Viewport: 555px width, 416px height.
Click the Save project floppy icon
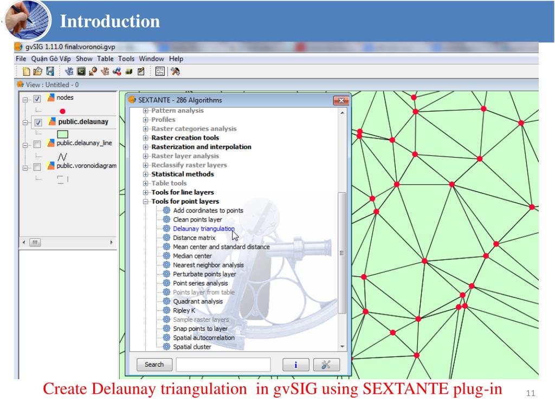pos(50,71)
